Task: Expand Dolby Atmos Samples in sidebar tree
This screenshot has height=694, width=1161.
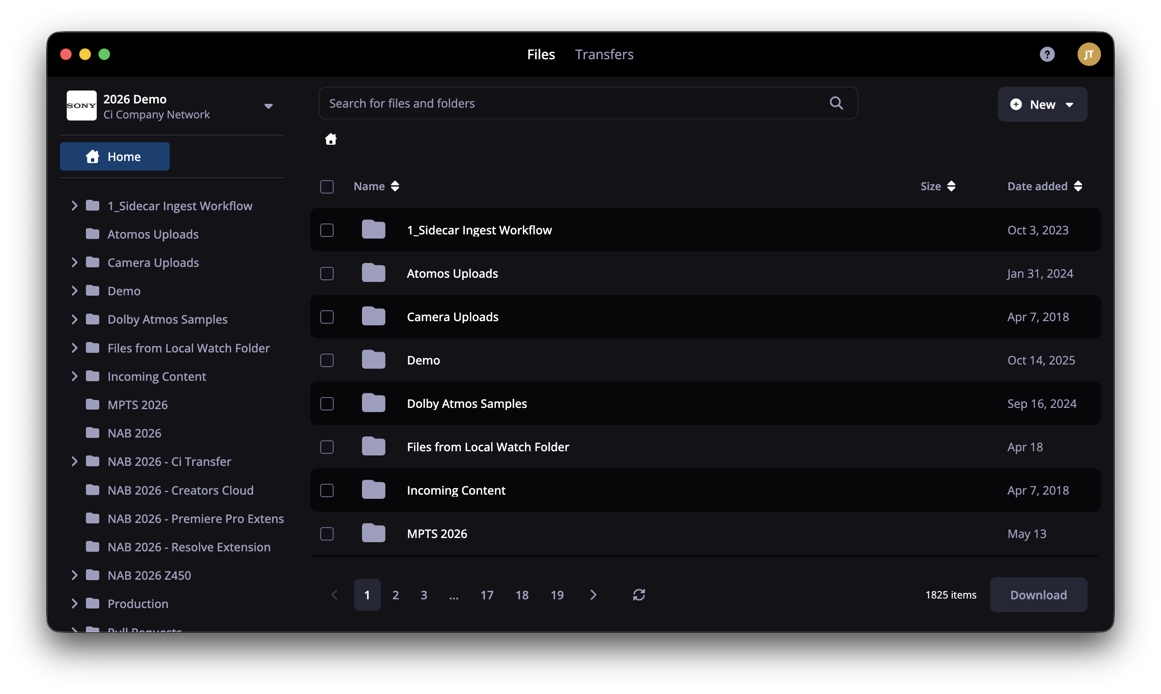Action: click(74, 319)
